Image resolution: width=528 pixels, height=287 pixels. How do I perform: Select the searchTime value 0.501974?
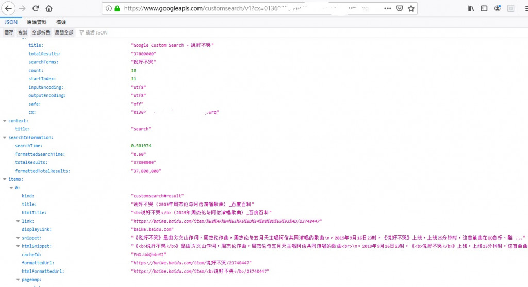141,146
